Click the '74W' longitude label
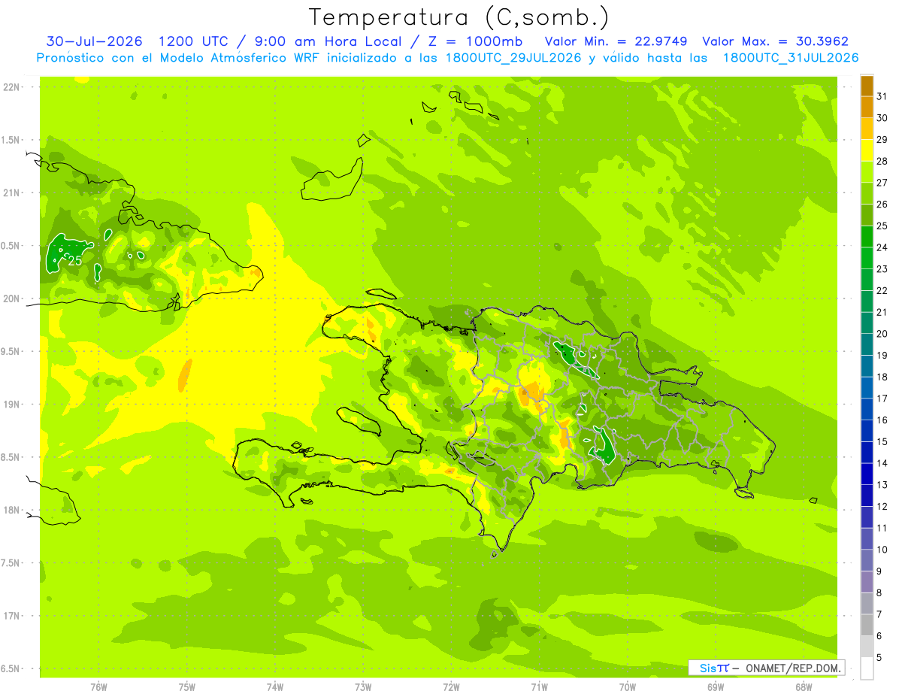This screenshot has height=697, width=902. pyautogui.click(x=275, y=686)
